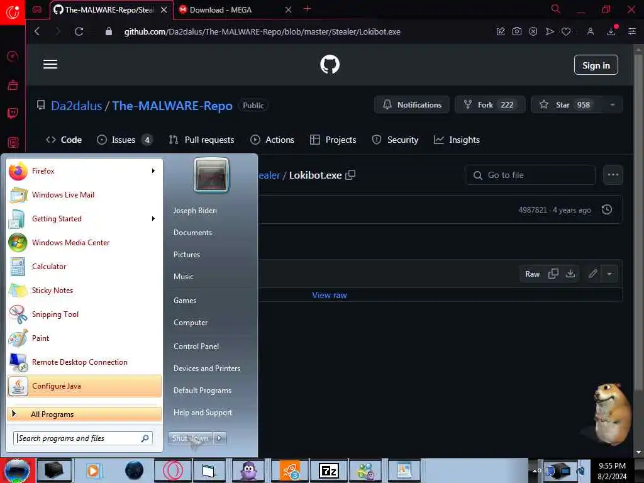
Task: Click the browser search magnifier icon
Action: pos(556,9)
